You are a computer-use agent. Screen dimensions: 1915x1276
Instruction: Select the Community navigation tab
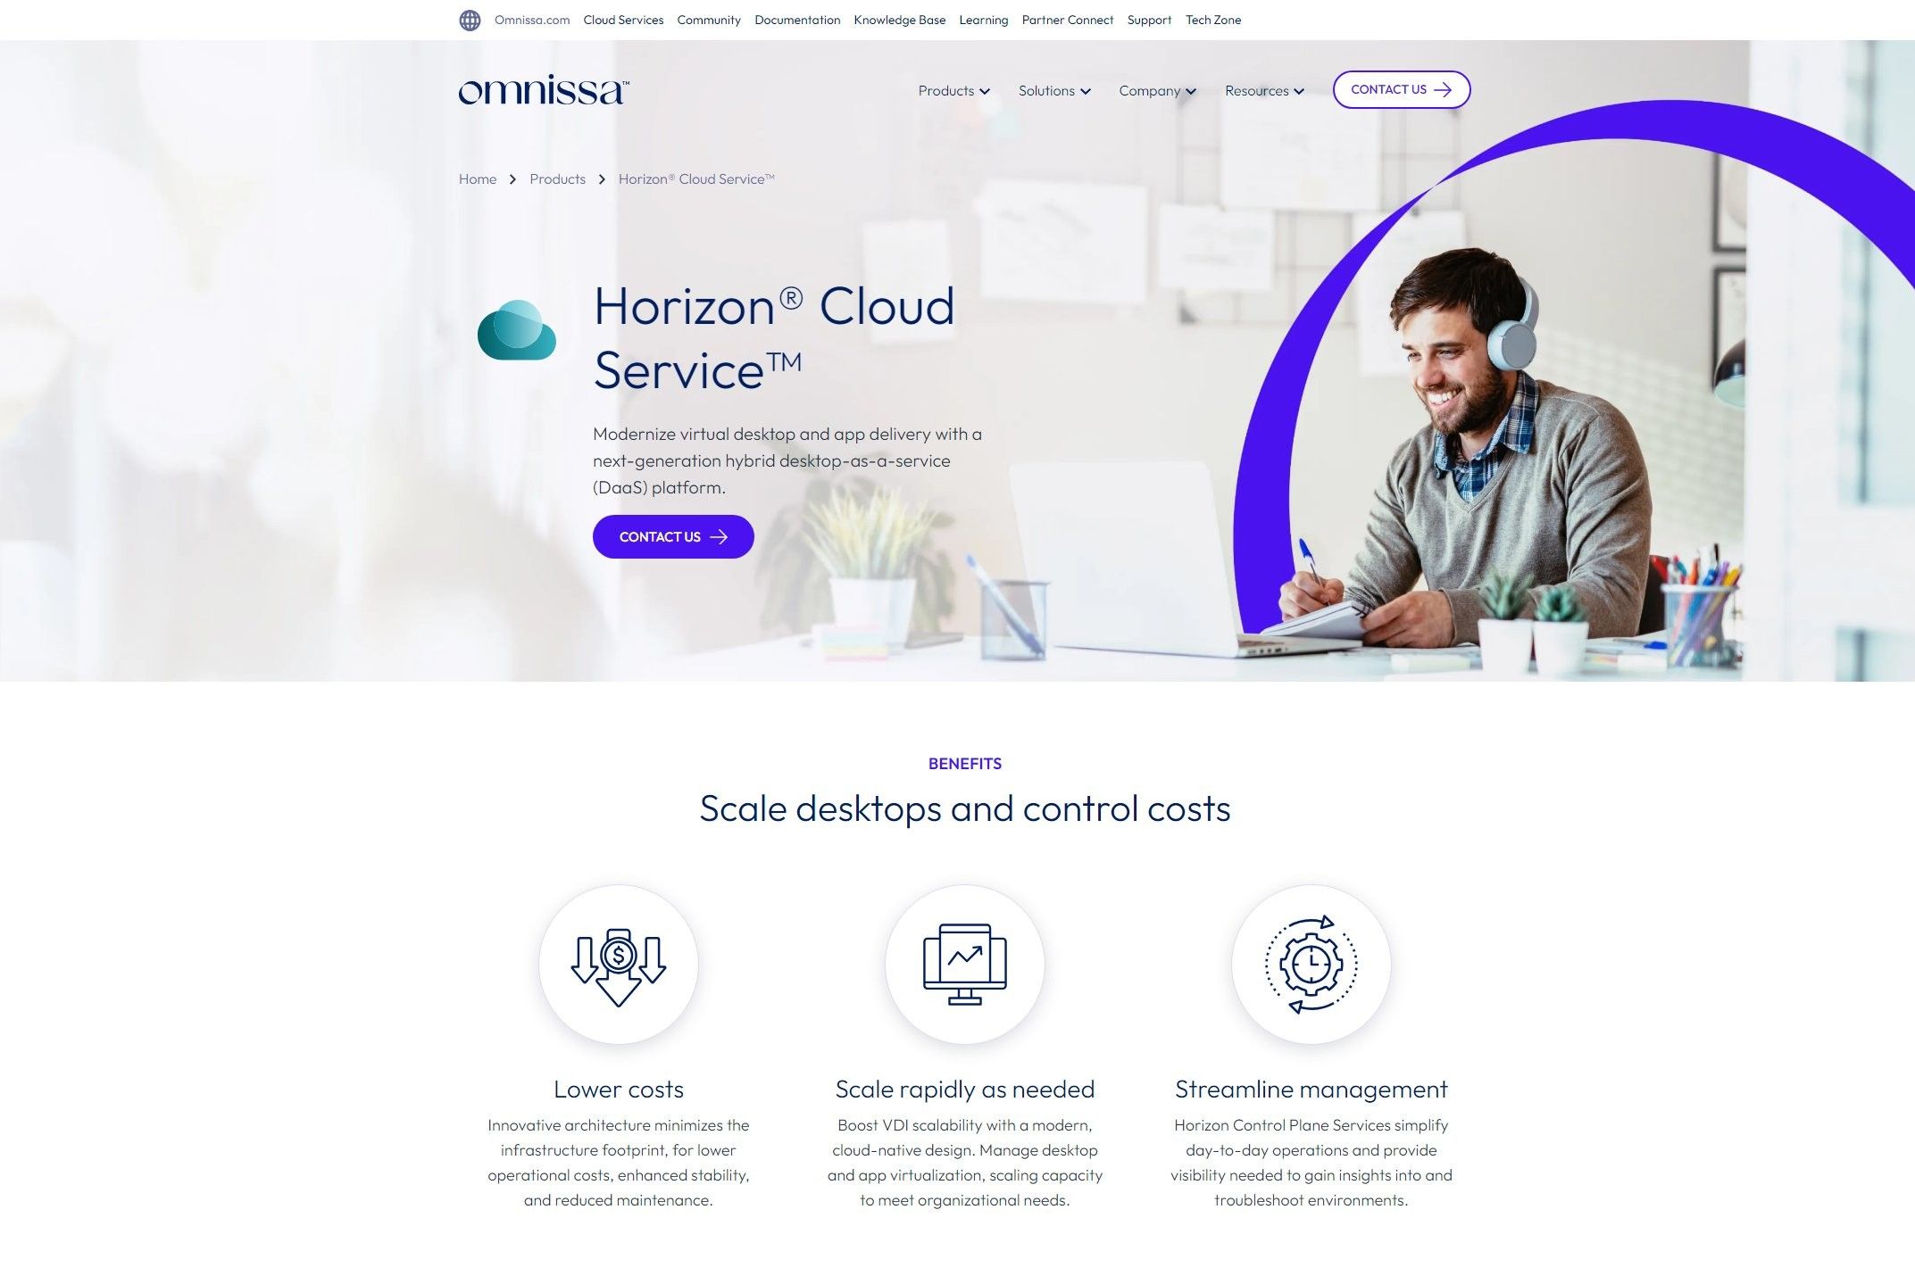pyautogui.click(x=708, y=19)
